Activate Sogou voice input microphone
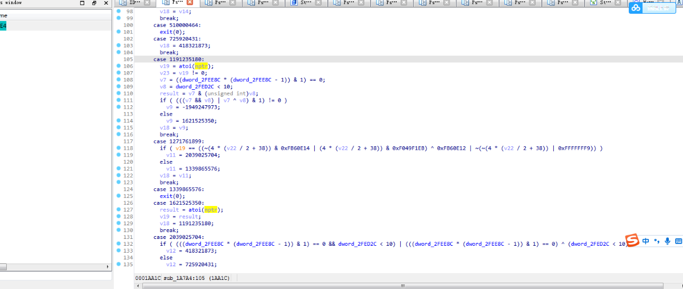This screenshot has width=683, height=289. (x=667, y=241)
